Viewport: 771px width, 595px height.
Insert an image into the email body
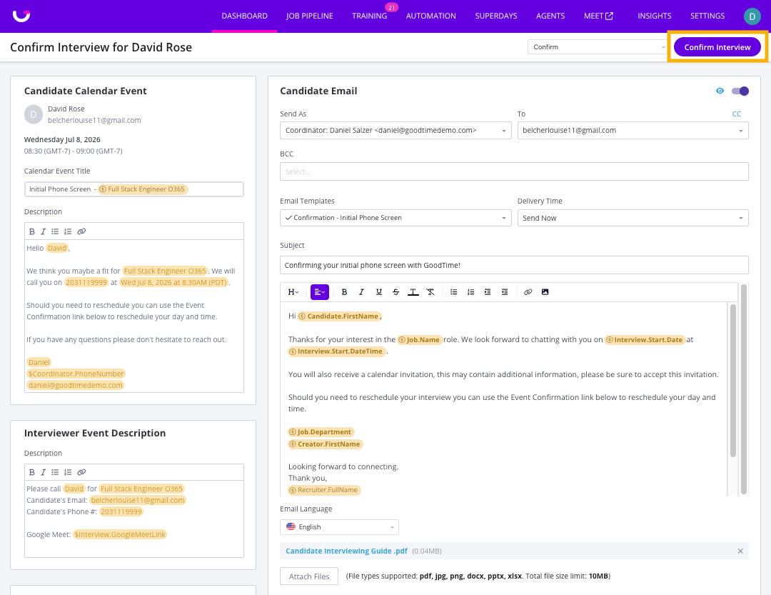pyautogui.click(x=545, y=292)
